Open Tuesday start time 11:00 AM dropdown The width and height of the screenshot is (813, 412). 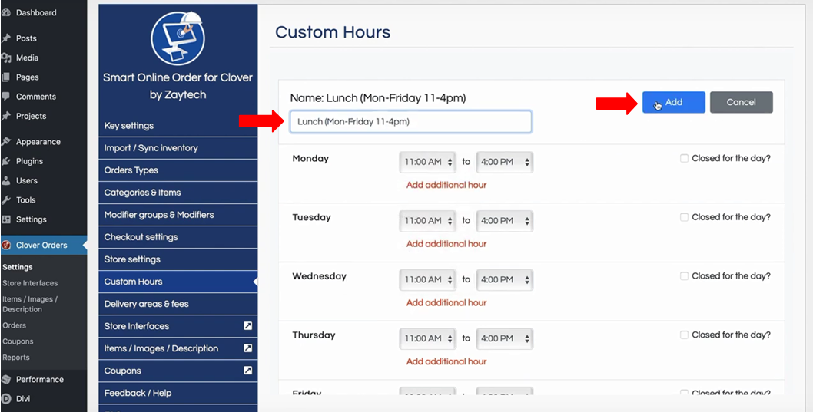tap(428, 221)
